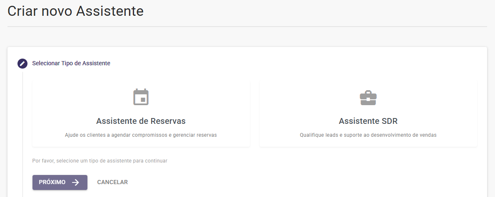Click the right arrow icon inside Próximo
The height and width of the screenshot is (197, 495).
(x=75, y=182)
